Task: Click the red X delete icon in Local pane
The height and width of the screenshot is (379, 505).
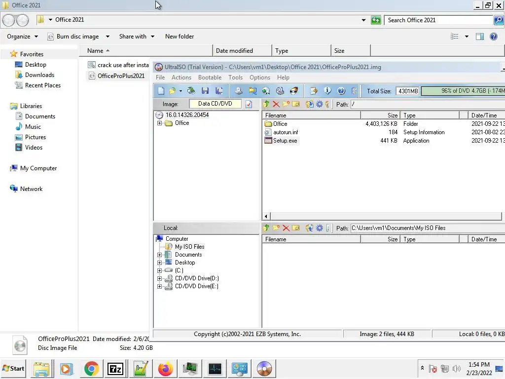Action: pos(286,228)
